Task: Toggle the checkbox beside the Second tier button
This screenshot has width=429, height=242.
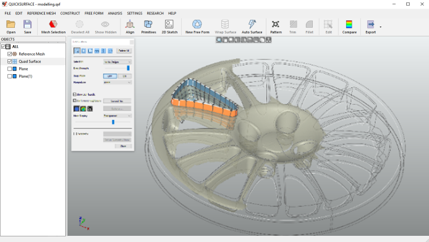Action: click(x=75, y=101)
